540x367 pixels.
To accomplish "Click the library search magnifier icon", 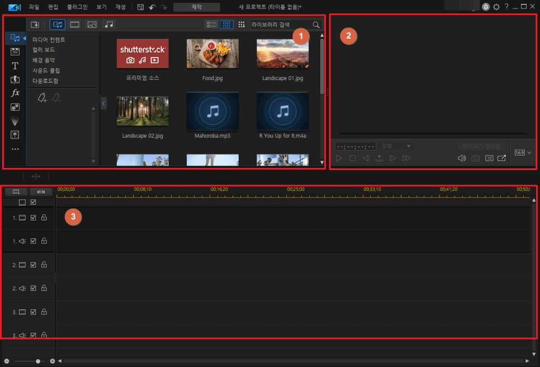I will (316, 25).
